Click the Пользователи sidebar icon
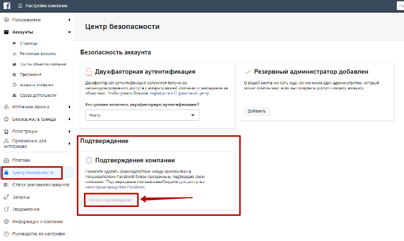Screen dimensions: 404x241 [6, 20]
